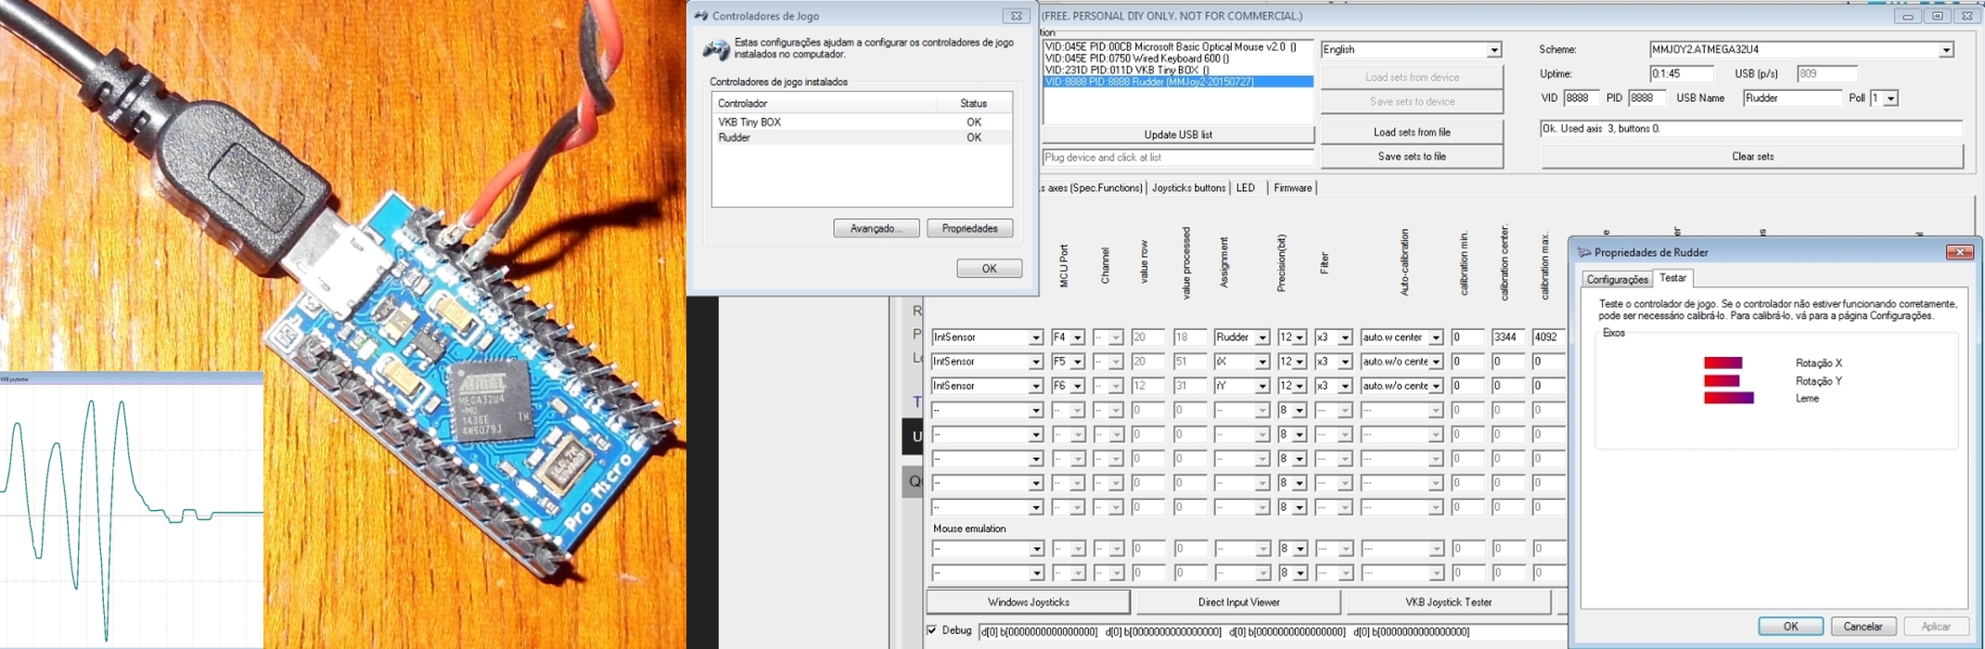Switch to the LED tab
The image size is (1985, 649).
[x=1245, y=188]
